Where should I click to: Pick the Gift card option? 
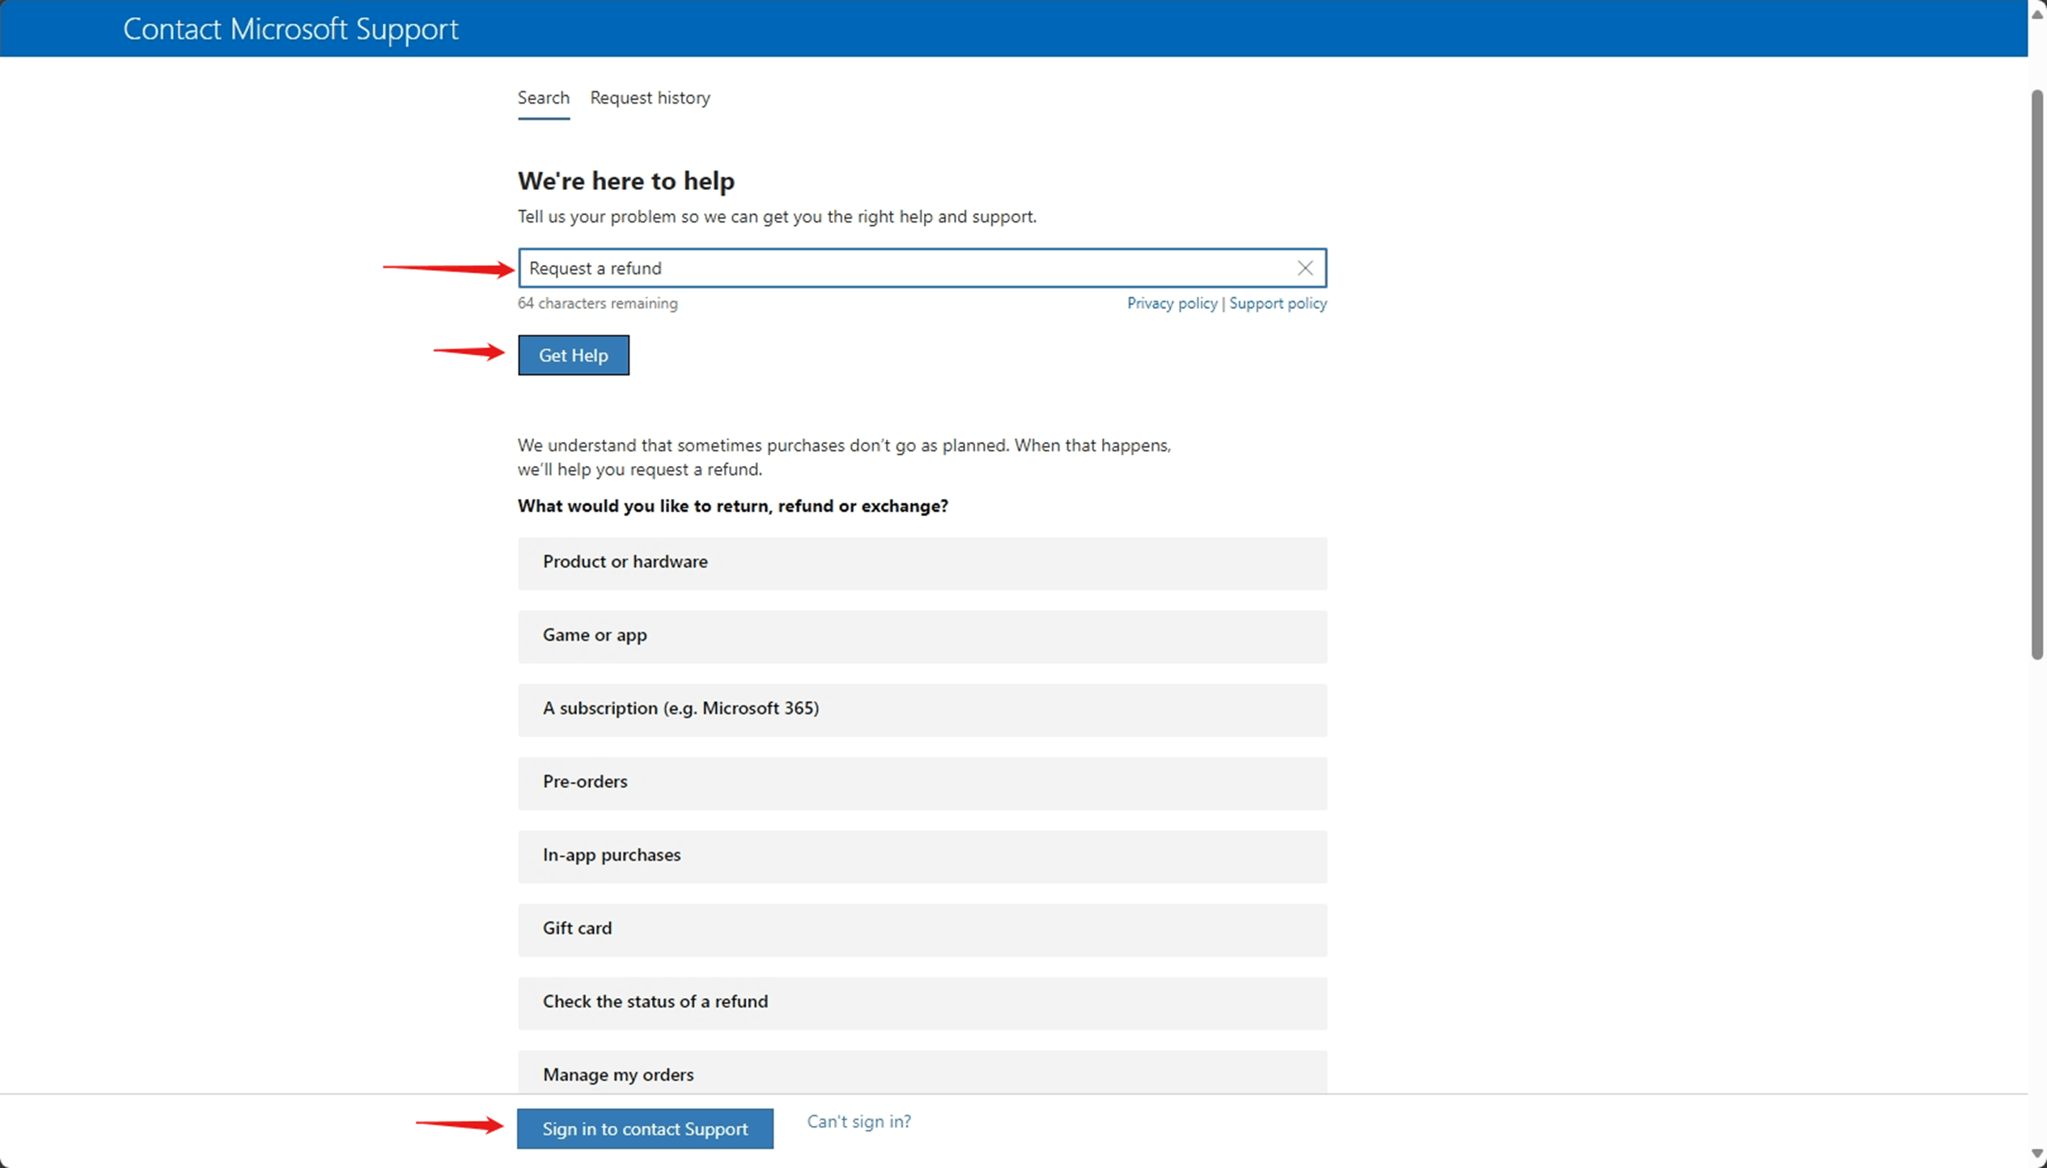(922, 929)
